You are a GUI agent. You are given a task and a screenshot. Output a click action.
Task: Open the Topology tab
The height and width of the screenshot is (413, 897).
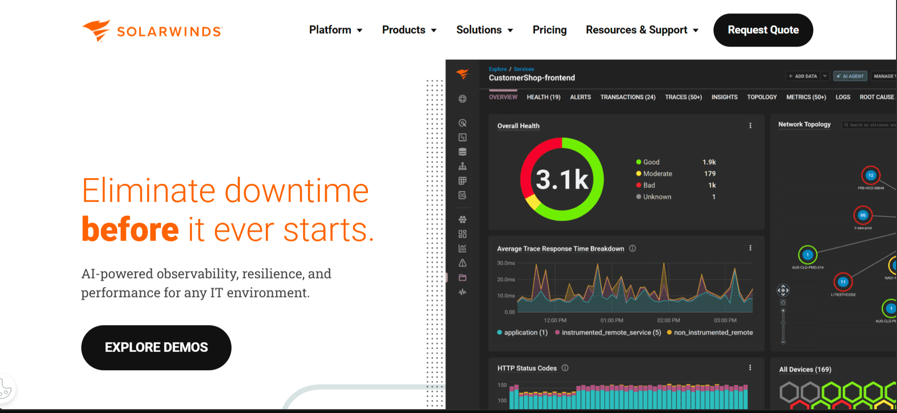[762, 97]
